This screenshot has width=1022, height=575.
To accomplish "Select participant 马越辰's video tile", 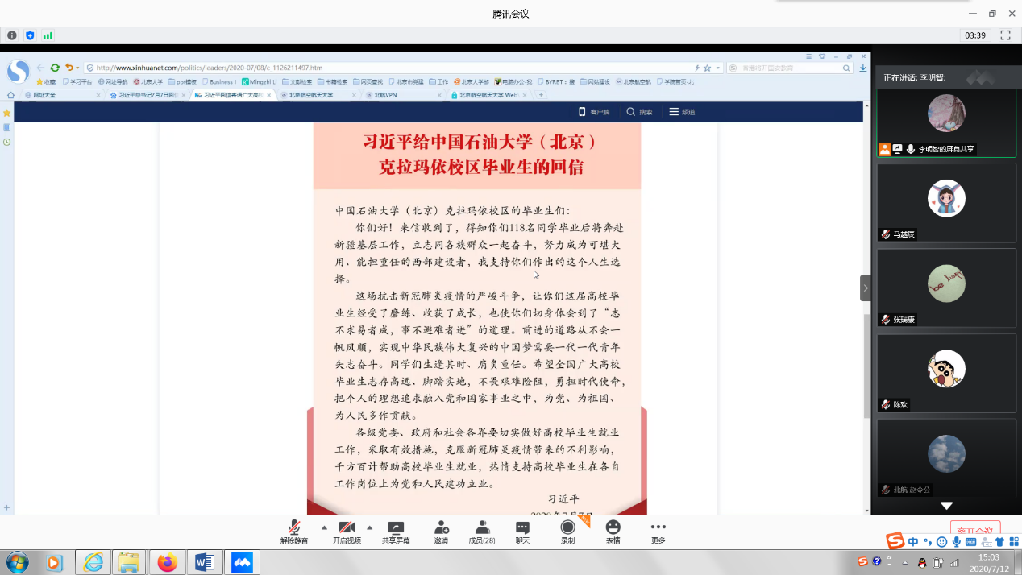I will (946, 201).
